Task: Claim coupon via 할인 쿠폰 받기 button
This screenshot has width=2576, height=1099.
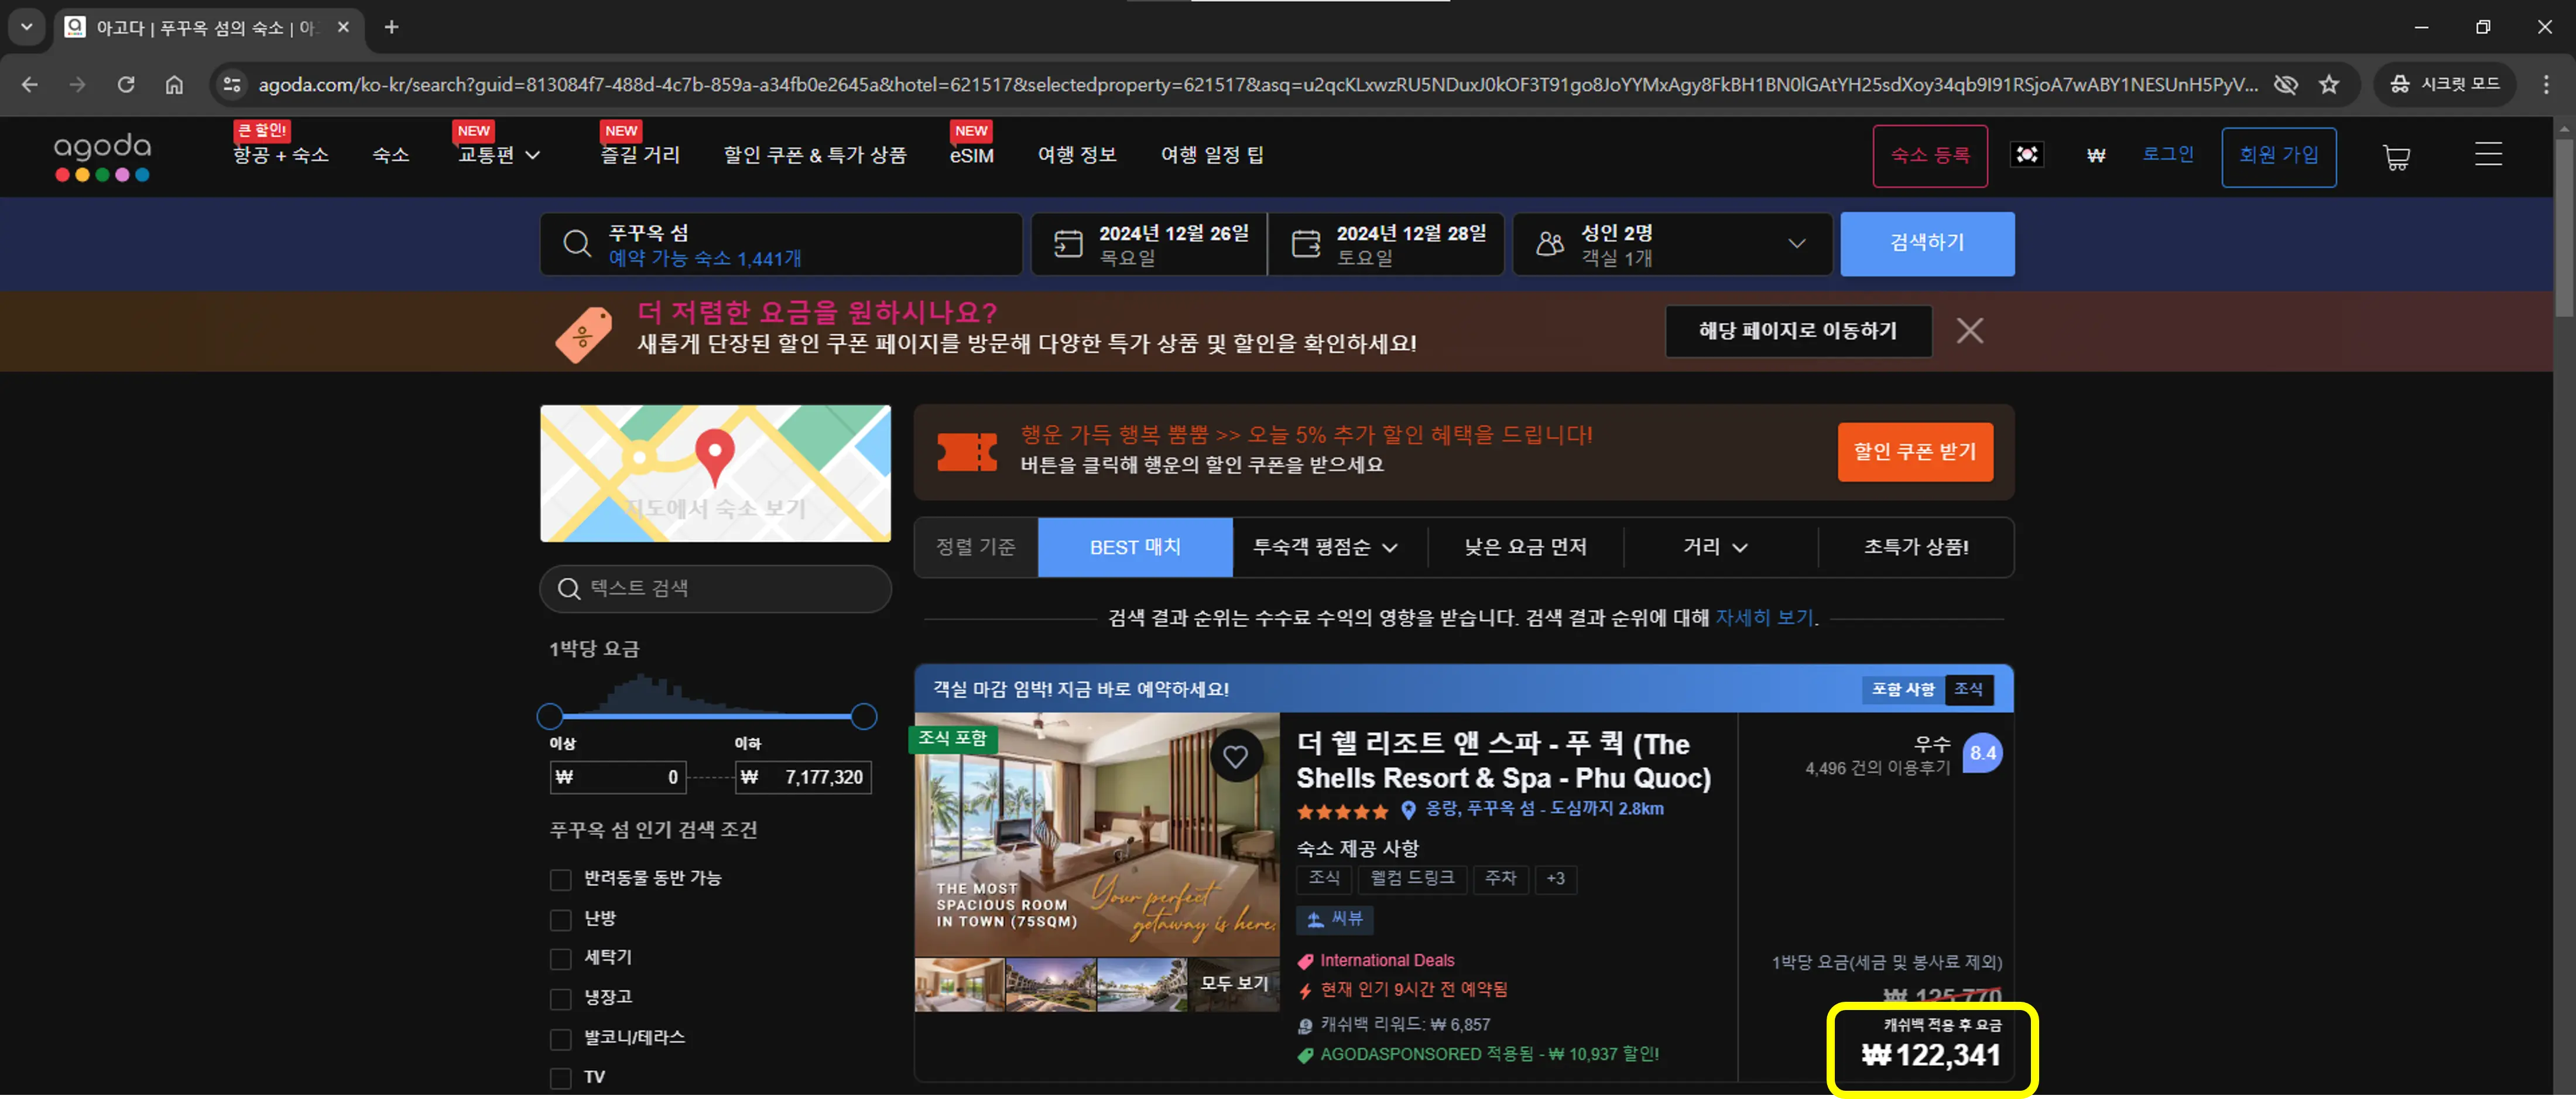Action: (x=1913, y=452)
